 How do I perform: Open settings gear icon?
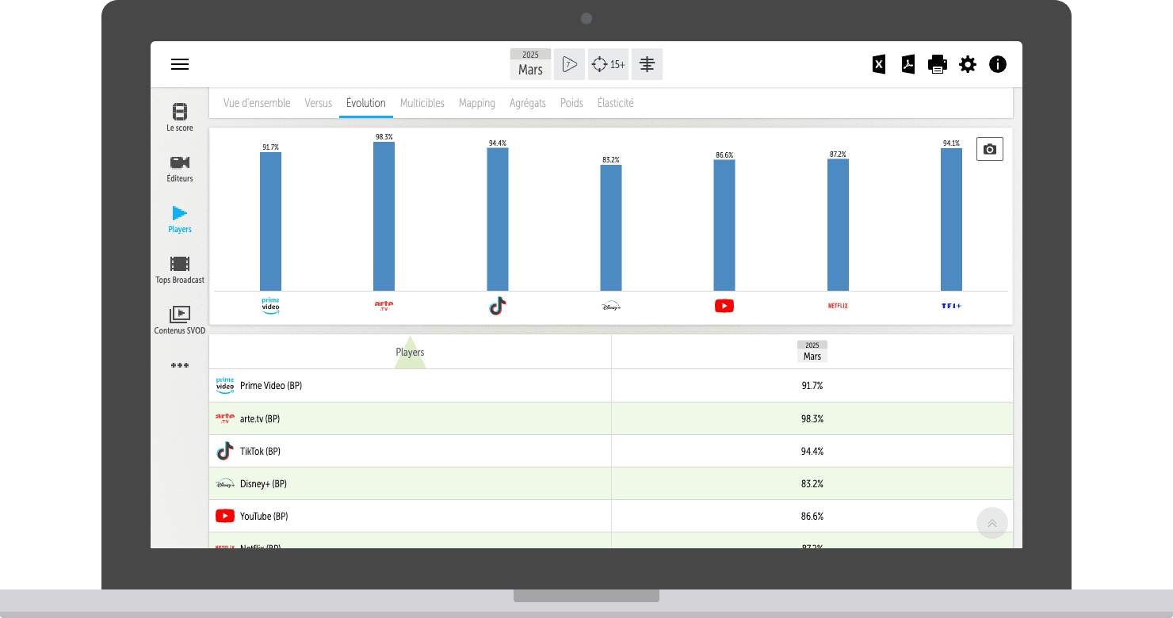coord(968,65)
